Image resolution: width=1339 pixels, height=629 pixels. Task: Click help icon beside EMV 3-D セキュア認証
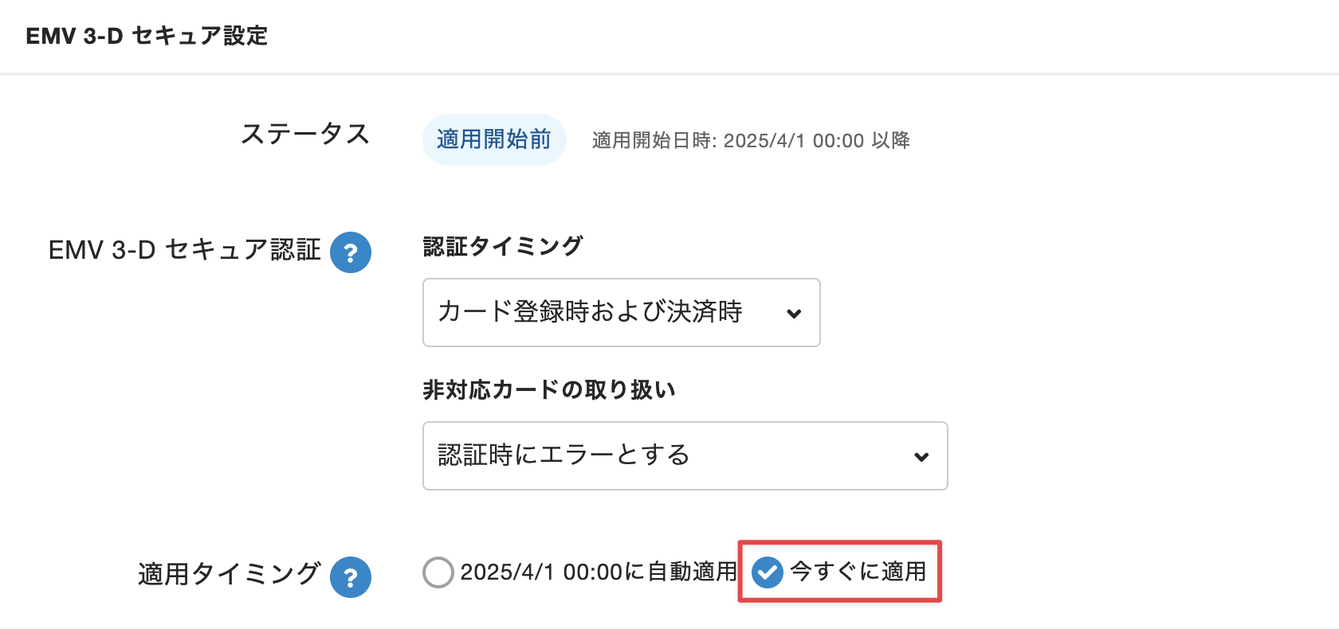point(351,252)
